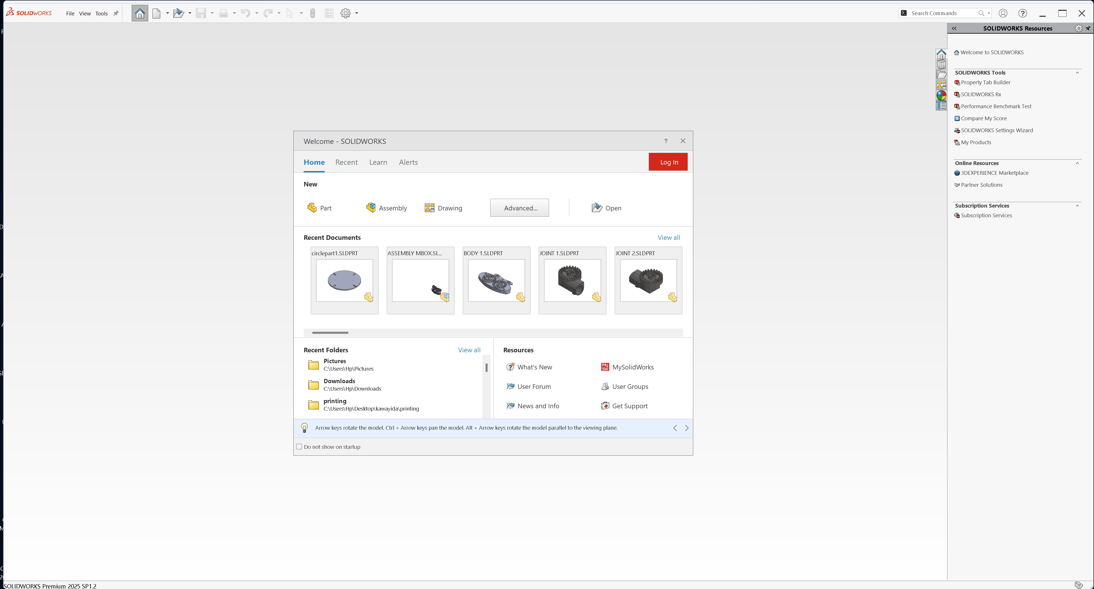Switch to the Learn tab
Screen dimensions: 1094x589
(378, 162)
